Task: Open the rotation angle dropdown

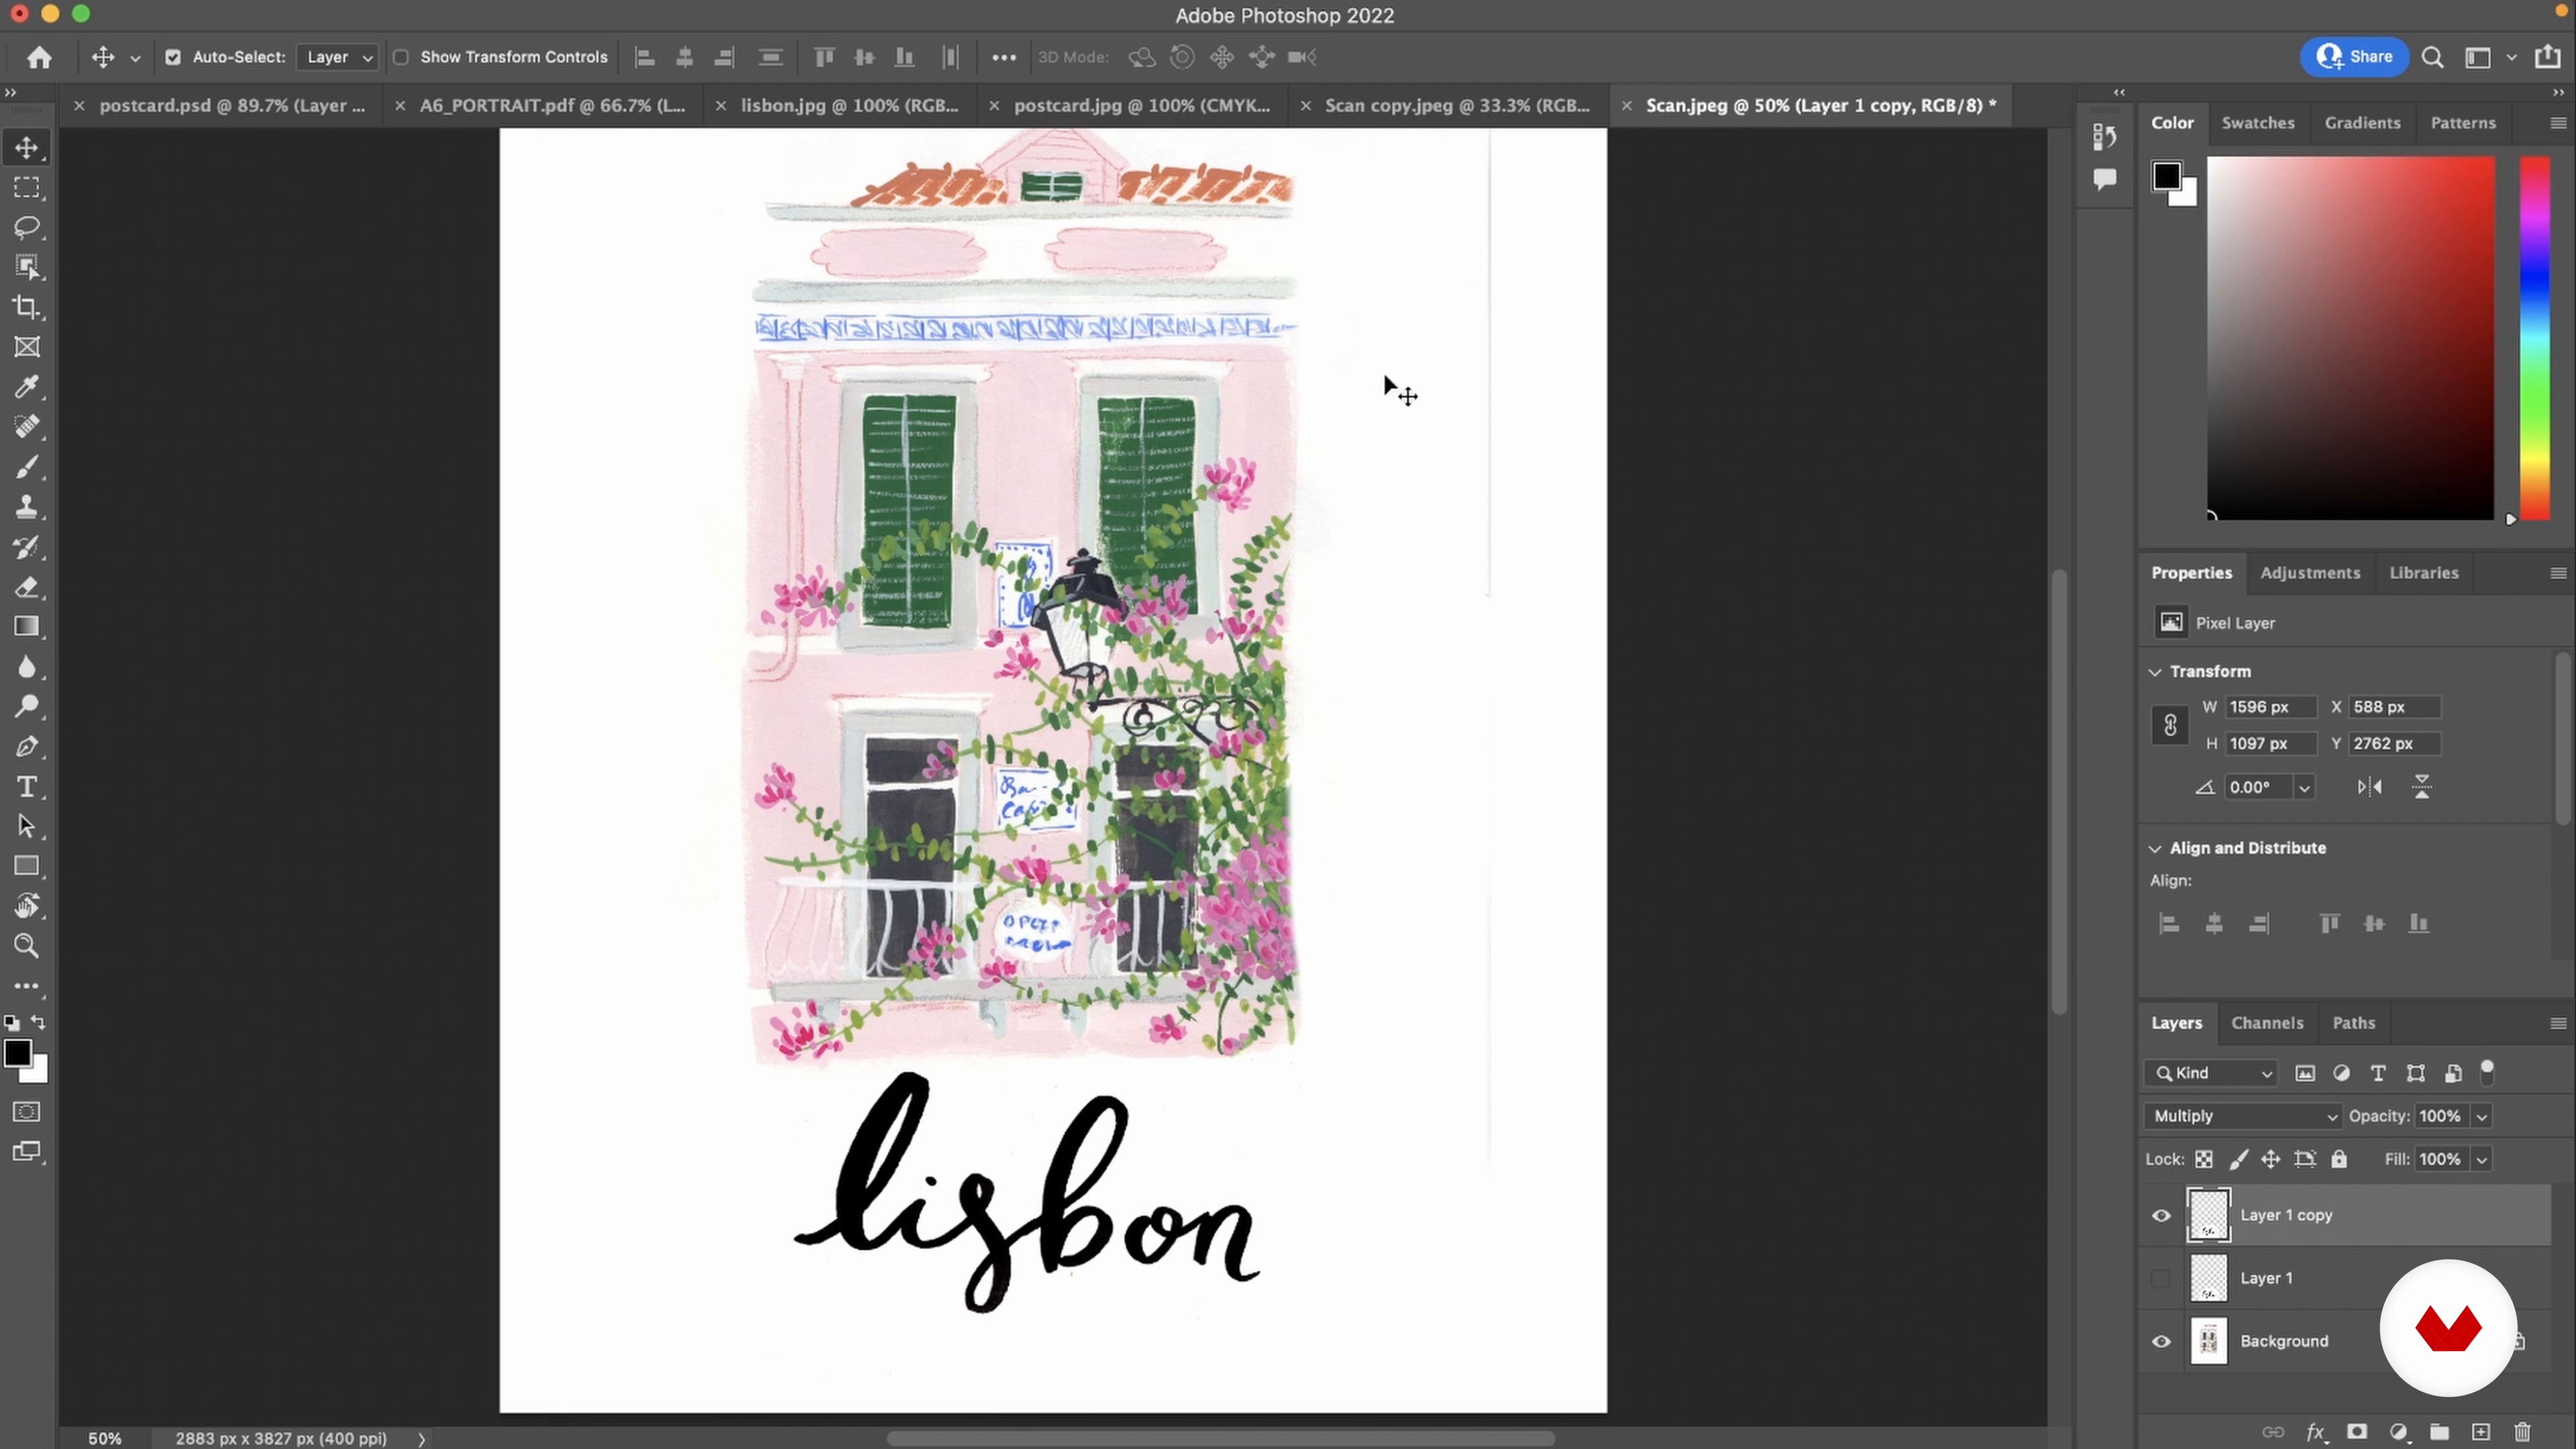Action: (x=2304, y=788)
